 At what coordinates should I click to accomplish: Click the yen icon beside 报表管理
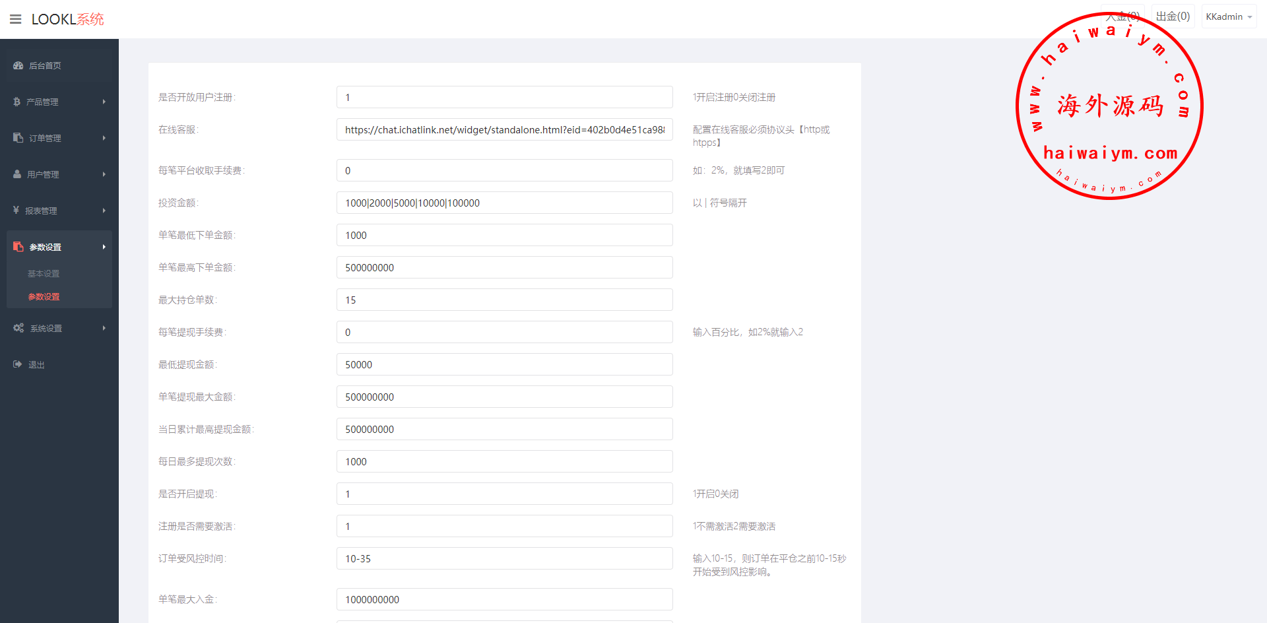[x=16, y=211]
